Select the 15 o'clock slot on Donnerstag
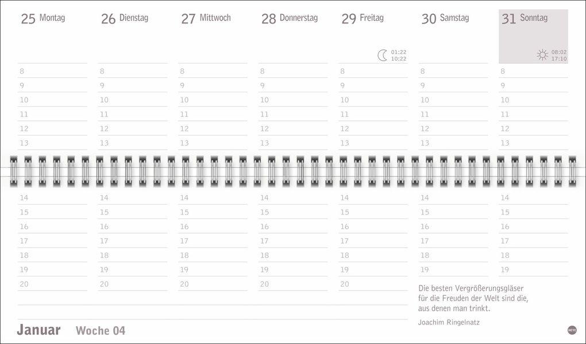This screenshot has height=344, width=586. 292,212
